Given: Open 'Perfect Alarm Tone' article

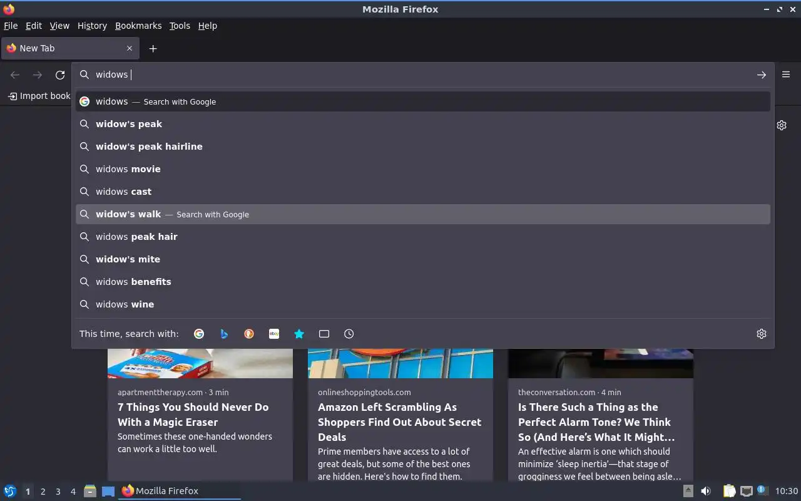Looking at the screenshot, I should [x=596, y=422].
